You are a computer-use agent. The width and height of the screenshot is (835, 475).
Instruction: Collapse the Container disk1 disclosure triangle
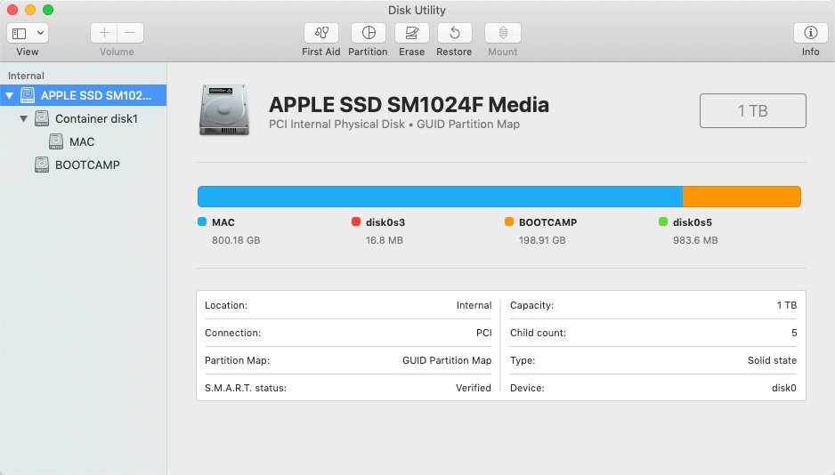24,118
